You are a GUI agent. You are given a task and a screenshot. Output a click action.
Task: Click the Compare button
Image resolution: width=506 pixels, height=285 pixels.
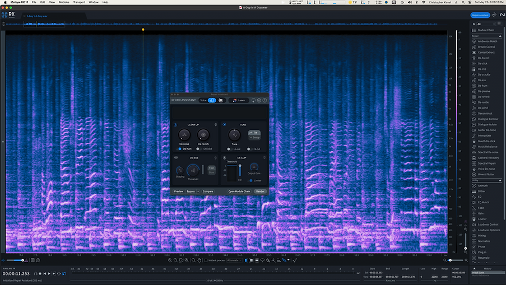(208, 191)
